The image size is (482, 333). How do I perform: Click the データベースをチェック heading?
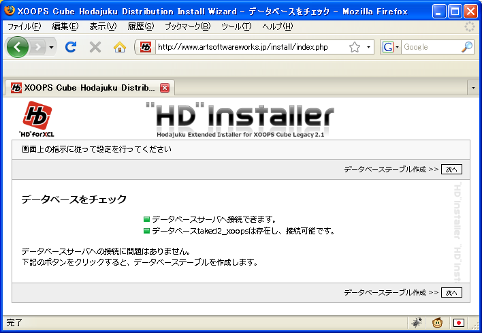[74, 200]
